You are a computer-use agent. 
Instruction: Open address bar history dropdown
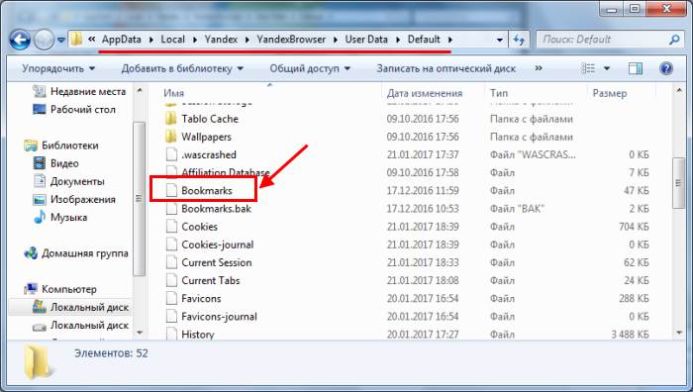tap(499, 40)
